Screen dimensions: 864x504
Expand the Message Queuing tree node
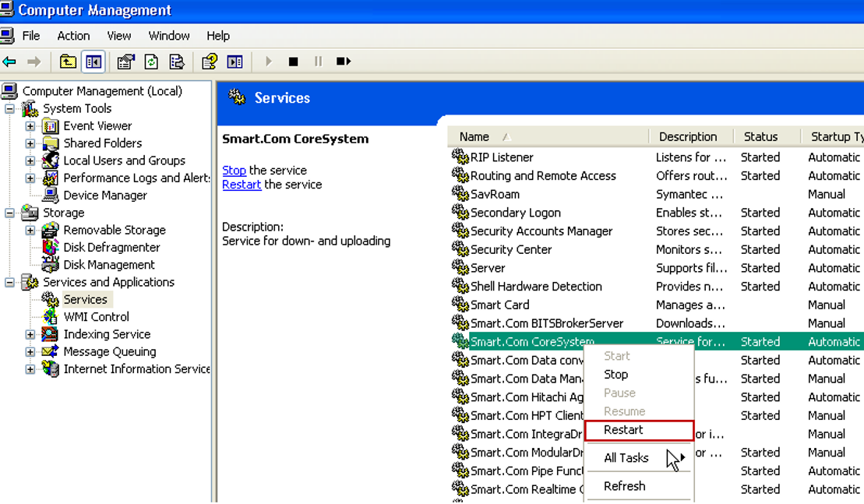30,351
